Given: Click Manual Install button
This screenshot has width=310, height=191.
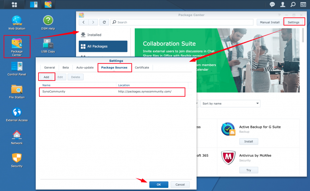Looking at the screenshot, I should point(270,22).
